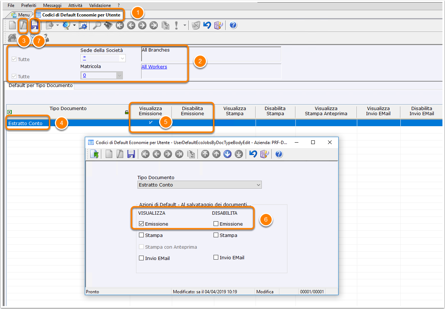Click the help icon in dialog toolbar
The width and height of the screenshot is (445, 309).
tap(279, 154)
